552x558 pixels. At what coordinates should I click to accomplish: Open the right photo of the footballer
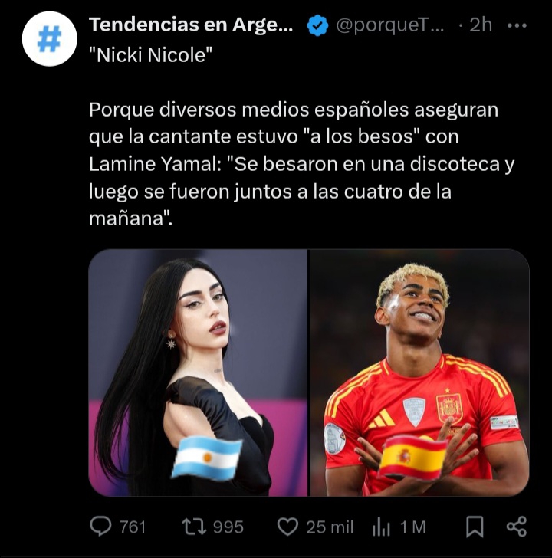[x=420, y=373]
